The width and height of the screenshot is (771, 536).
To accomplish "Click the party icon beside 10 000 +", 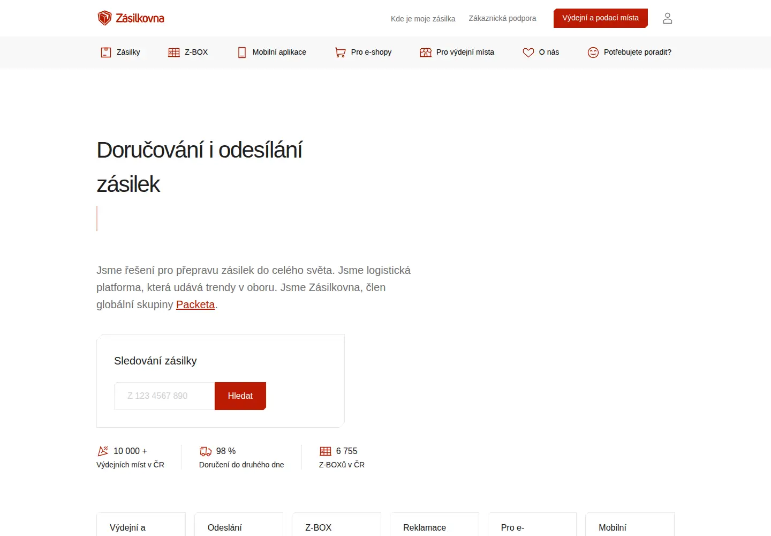I will click(x=103, y=451).
